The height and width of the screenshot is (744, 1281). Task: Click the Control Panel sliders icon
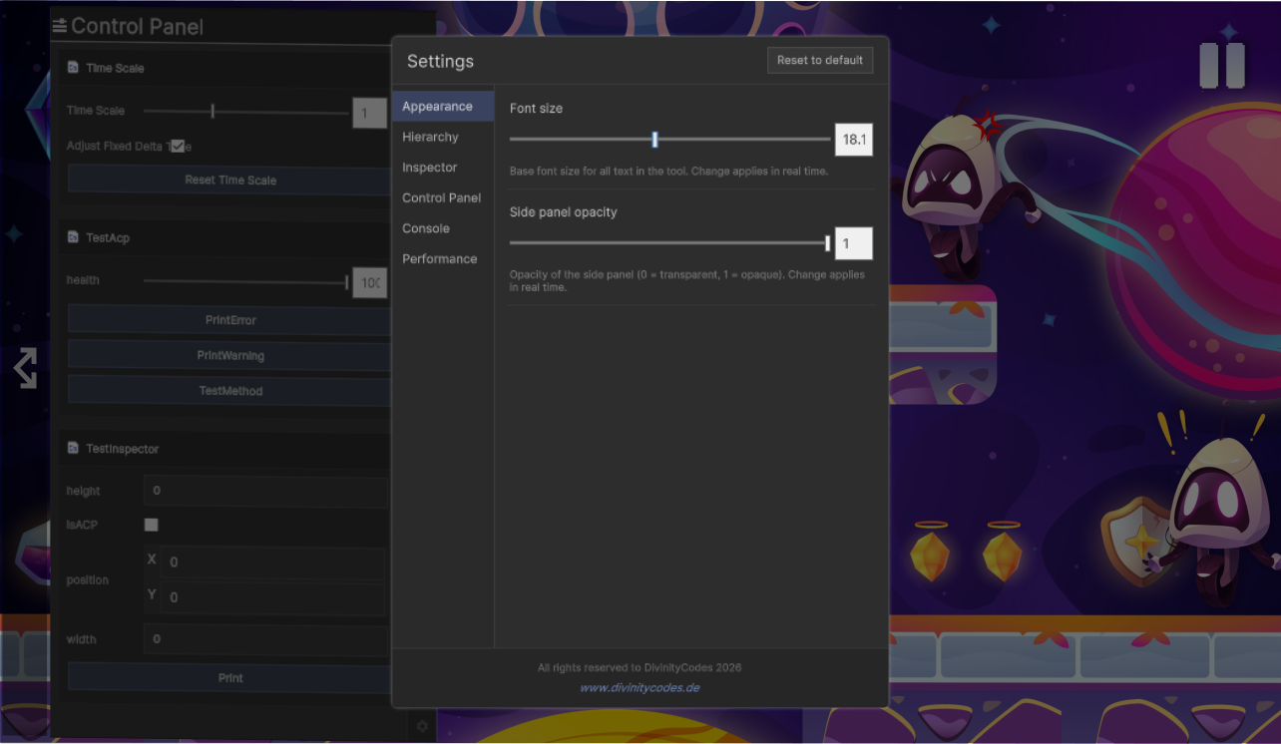[60, 26]
